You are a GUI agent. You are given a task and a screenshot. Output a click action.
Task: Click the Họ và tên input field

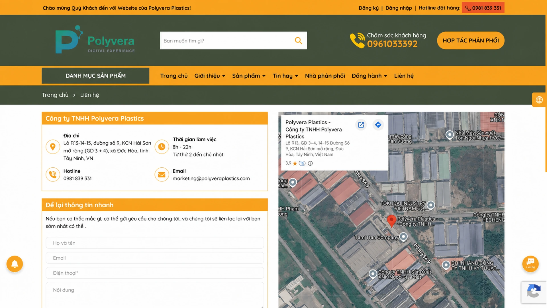(155, 243)
